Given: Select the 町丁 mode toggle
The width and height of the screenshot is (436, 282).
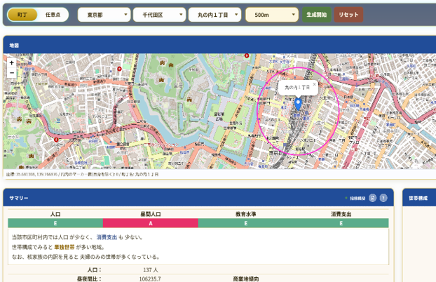Looking at the screenshot, I should click(x=22, y=15).
